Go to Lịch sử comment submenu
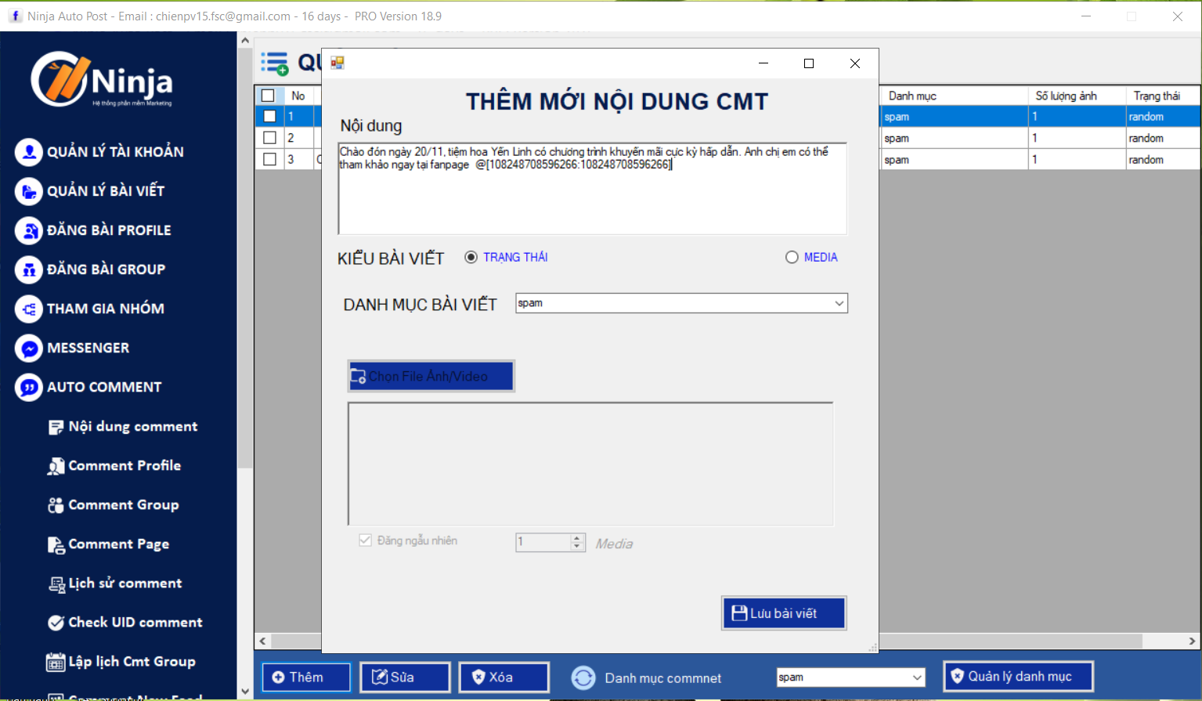 coord(125,584)
